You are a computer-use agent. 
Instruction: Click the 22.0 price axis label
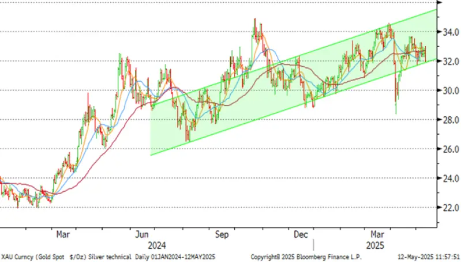click(451, 207)
